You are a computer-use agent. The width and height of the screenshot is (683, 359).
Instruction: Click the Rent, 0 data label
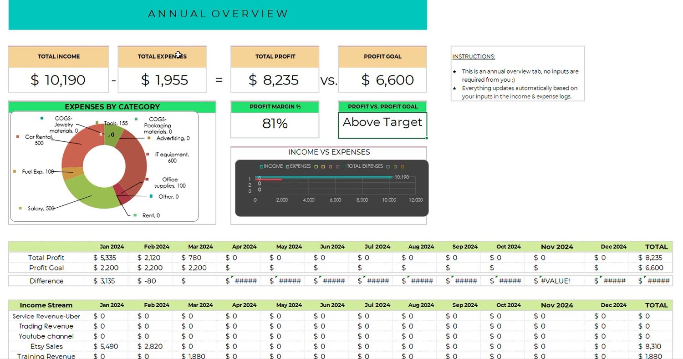pyautogui.click(x=151, y=215)
